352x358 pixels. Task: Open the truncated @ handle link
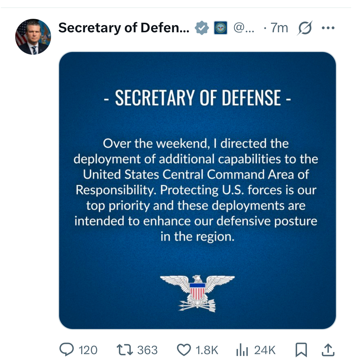point(244,28)
